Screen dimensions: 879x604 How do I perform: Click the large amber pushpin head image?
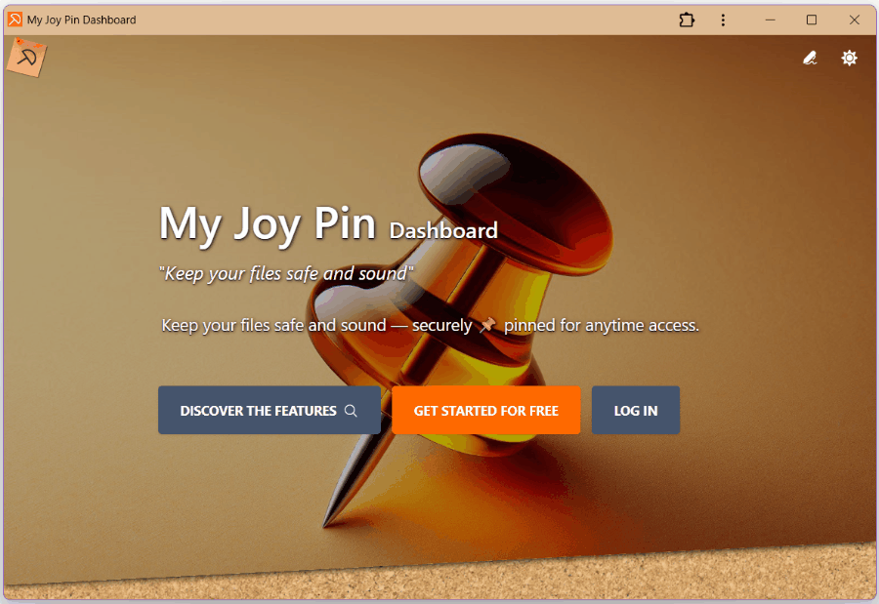coord(516,205)
